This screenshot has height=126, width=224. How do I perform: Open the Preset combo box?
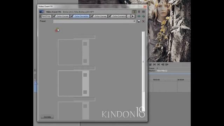coord(94,21)
